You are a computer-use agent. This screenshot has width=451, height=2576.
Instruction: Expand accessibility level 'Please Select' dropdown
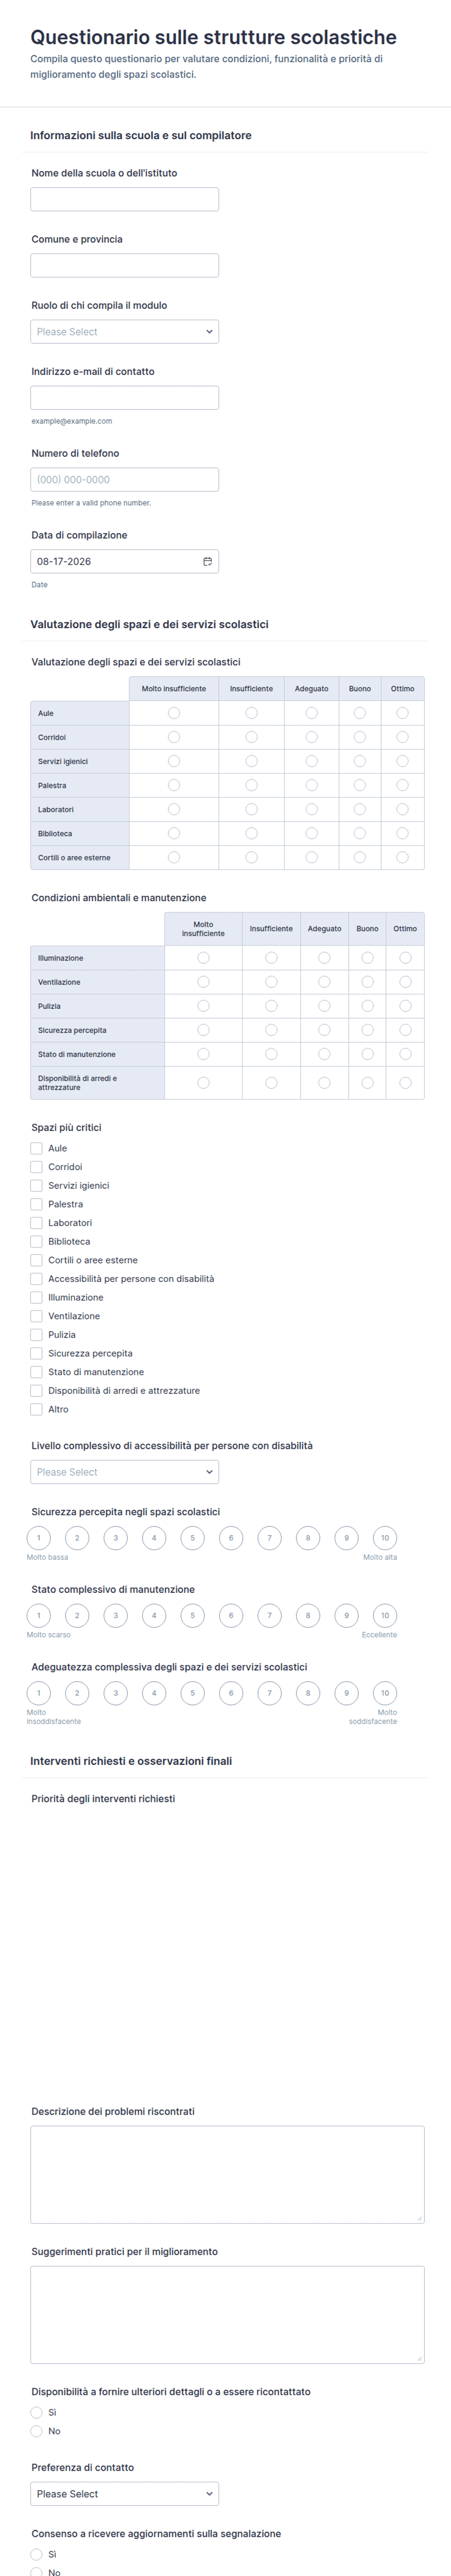[x=124, y=1471]
